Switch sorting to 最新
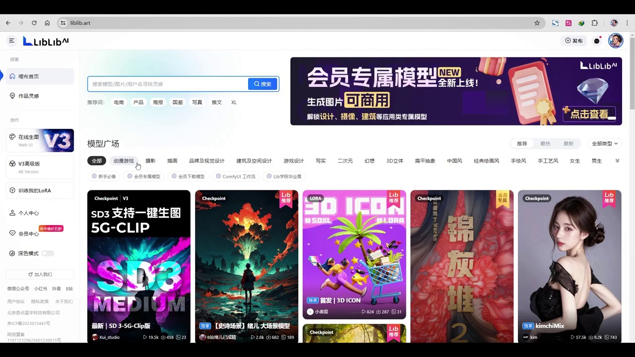This screenshot has width=635, height=357. point(569,144)
